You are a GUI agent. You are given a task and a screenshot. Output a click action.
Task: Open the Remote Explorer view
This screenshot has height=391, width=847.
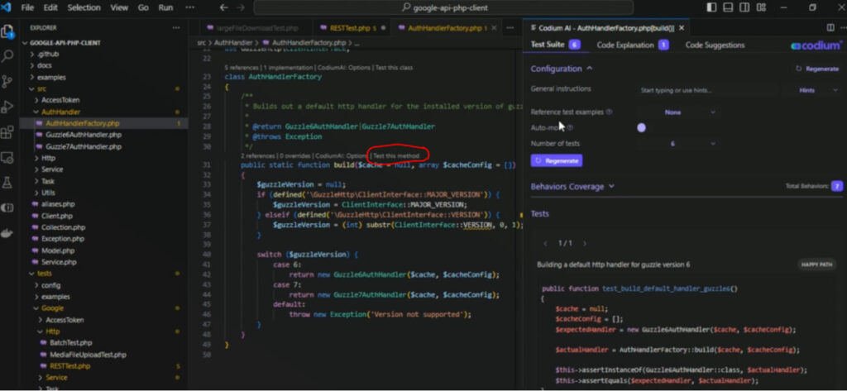[7, 157]
